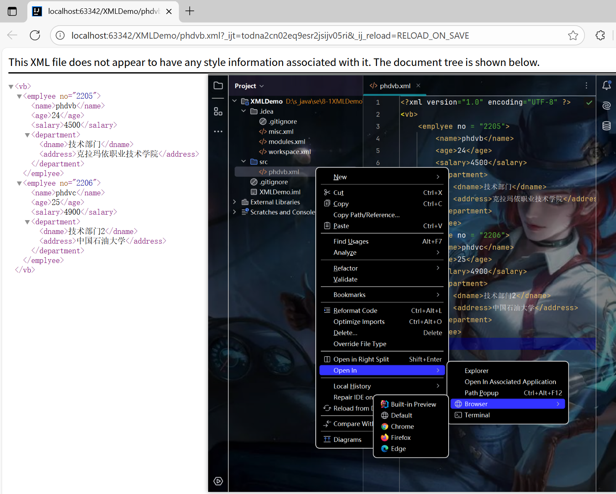Choose Diagrams from context menu
This screenshot has height=494, width=616.
(347, 439)
